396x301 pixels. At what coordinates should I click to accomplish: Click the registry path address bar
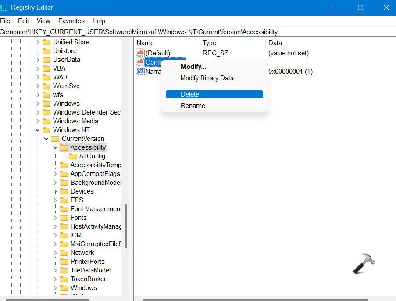(x=198, y=32)
